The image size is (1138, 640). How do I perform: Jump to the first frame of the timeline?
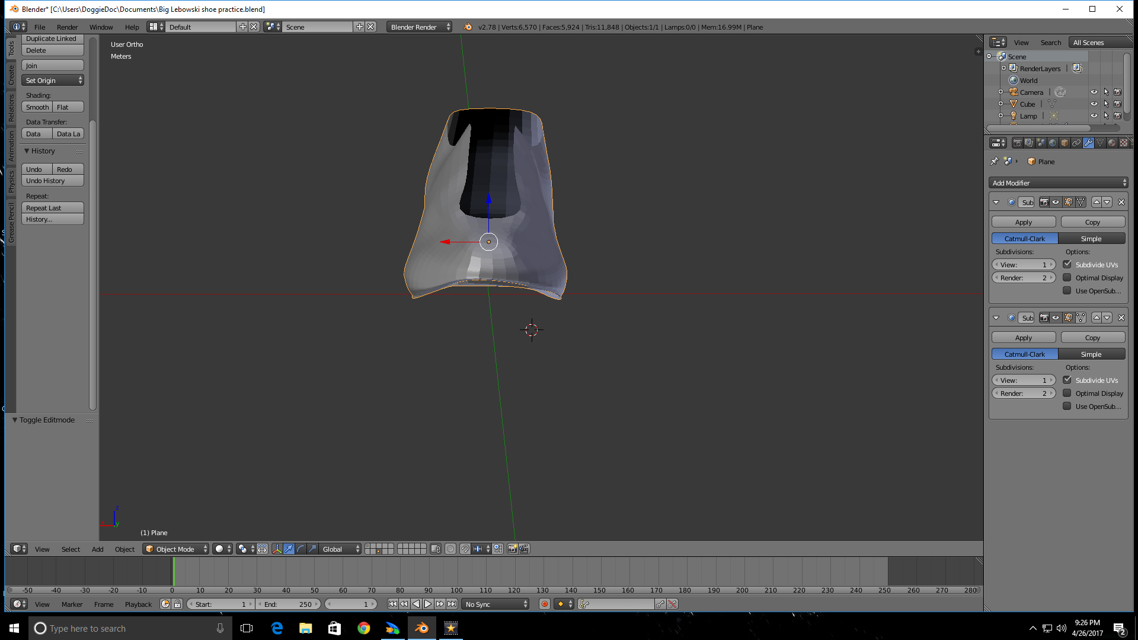[392, 604]
